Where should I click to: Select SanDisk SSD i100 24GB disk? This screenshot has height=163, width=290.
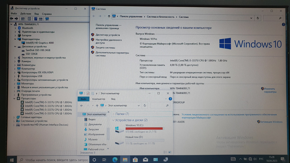[x=38, y=50]
